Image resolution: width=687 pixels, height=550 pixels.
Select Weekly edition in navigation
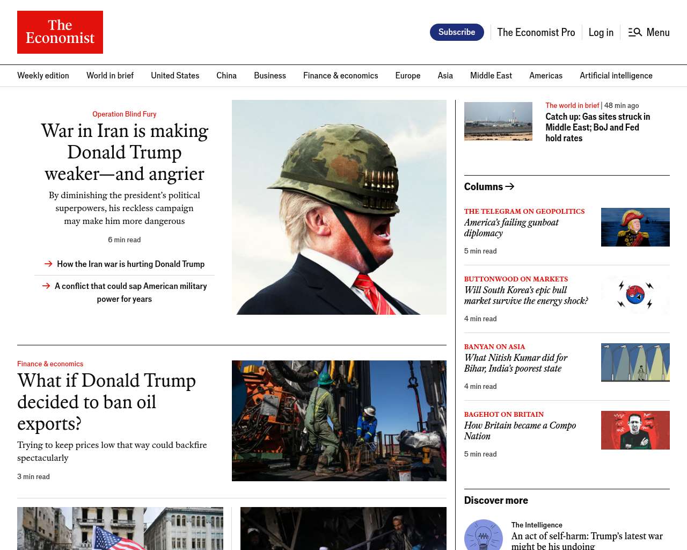pyautogui.click(x=43, y=76)
